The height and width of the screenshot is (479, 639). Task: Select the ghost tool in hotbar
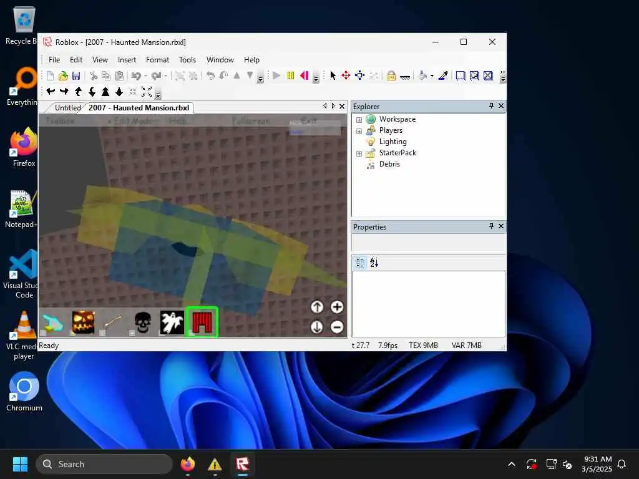point(172,322)
